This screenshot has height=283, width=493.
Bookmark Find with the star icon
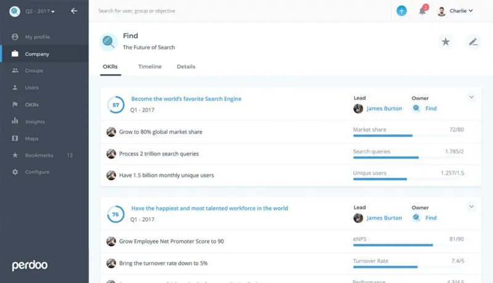tap(445, 41)
